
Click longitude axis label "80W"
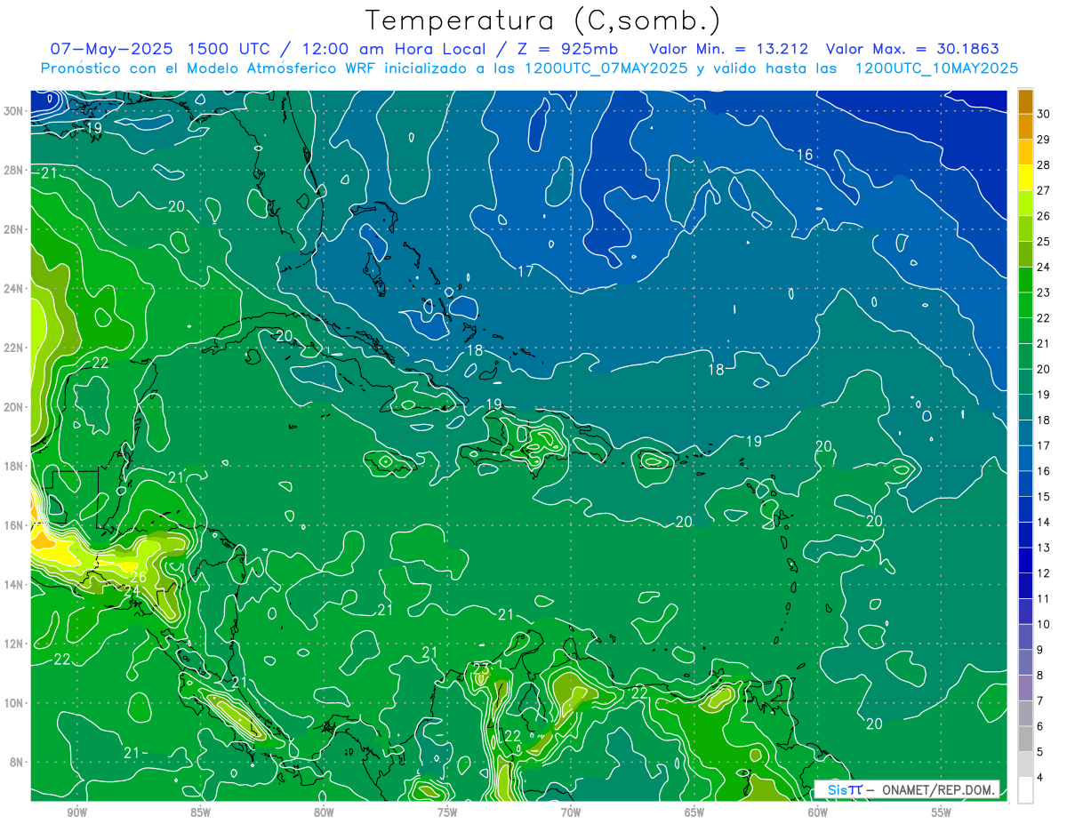(324, 812)
